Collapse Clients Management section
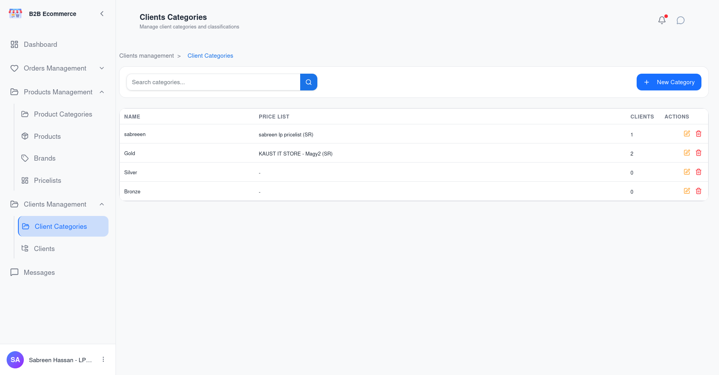 [x=58, y=204]
